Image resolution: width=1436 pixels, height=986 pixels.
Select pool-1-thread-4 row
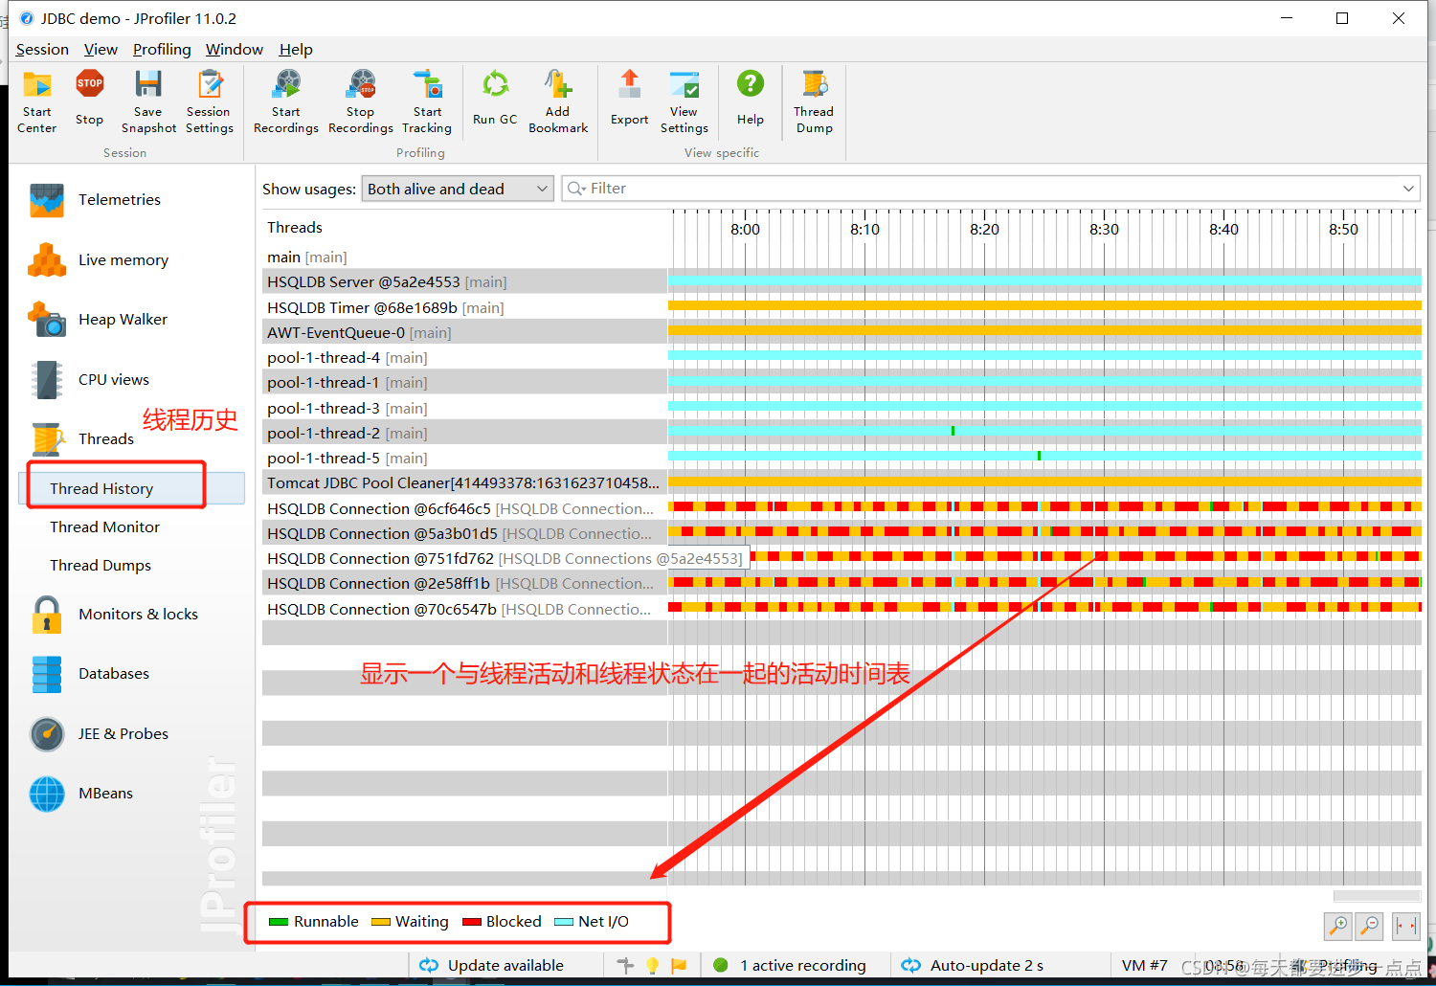pyautogui.click(x=464, y=357)
